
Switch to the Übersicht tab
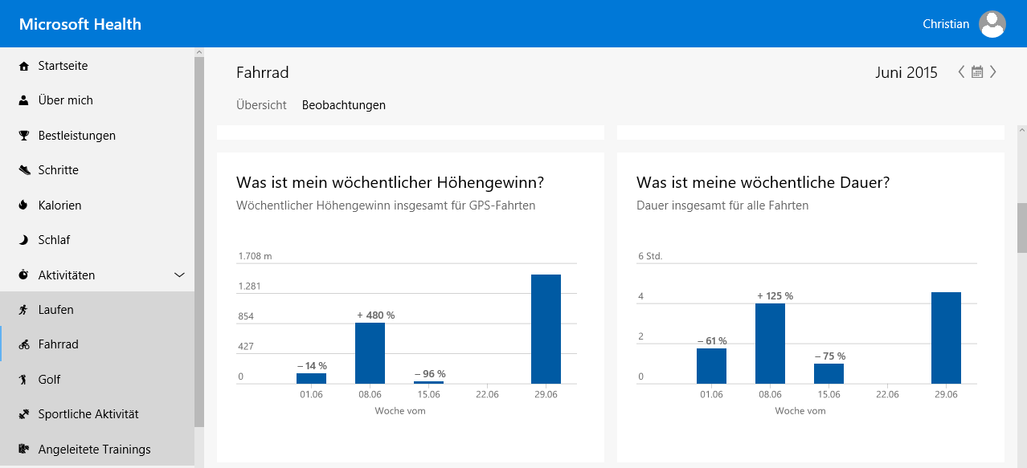coord(261,105)
